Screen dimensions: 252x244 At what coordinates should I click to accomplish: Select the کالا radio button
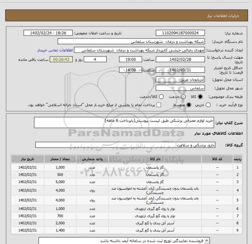coord(200,97)
